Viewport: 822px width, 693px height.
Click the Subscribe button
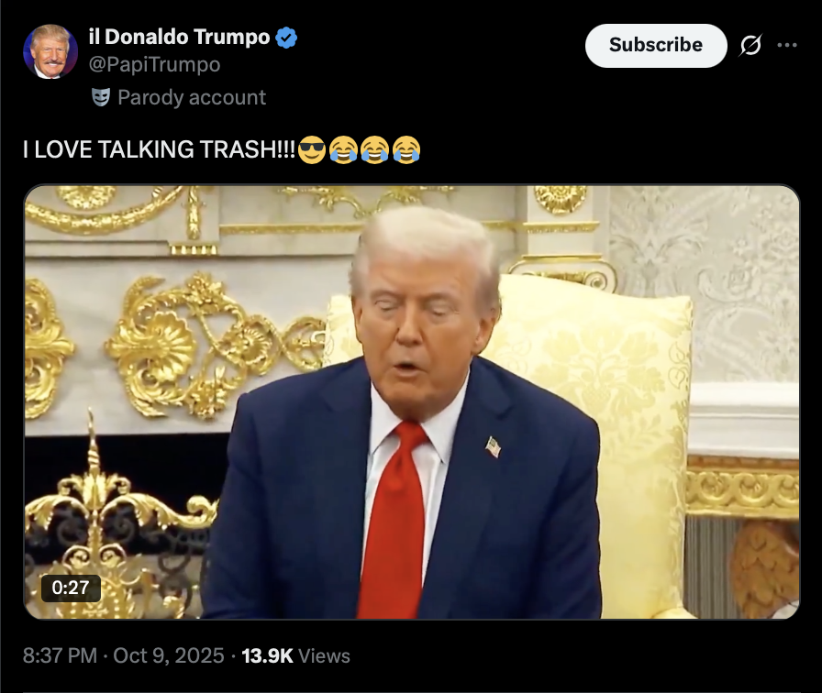click(x=656, y=46)
